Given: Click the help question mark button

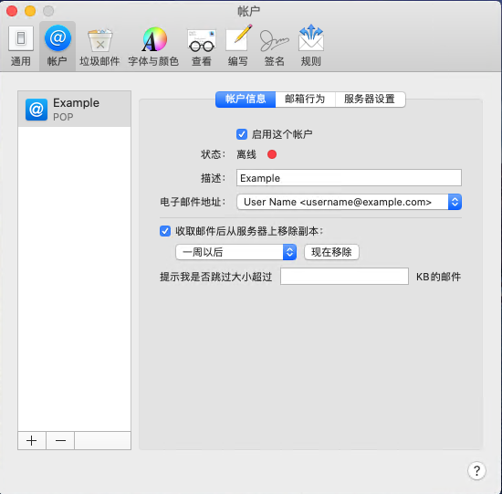Looking at the screenshot, I should click(476, 470).
